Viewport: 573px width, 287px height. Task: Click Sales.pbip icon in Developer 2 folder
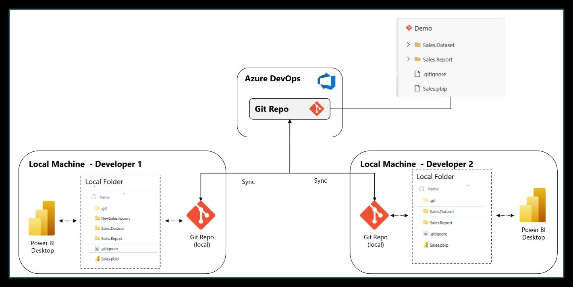(426, 245)
